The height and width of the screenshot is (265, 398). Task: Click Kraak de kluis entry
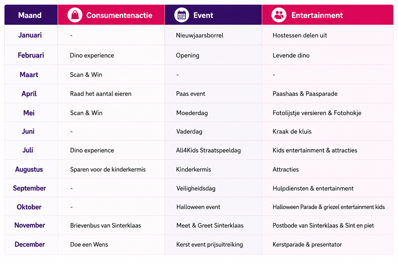pos(292,131)
